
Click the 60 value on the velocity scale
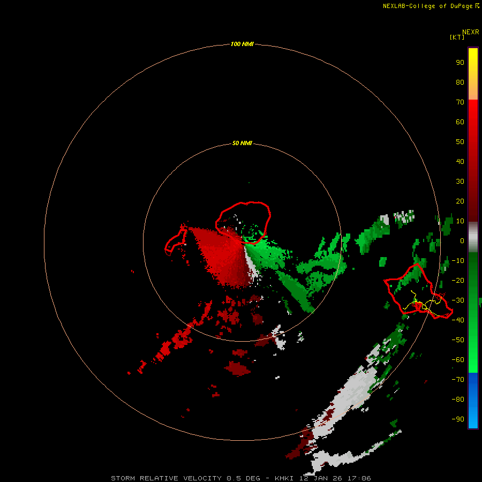(x=460, y=122)
